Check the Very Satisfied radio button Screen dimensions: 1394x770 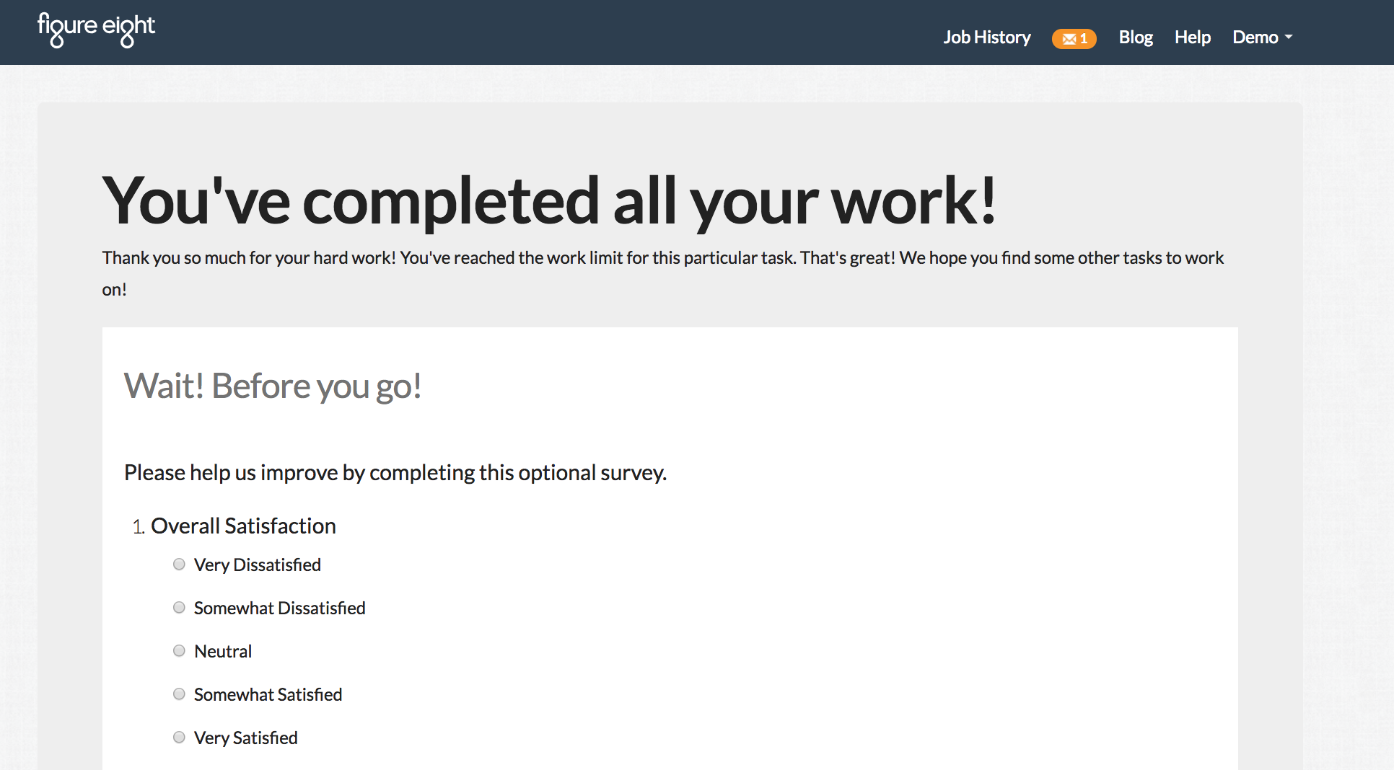(179, 738)
